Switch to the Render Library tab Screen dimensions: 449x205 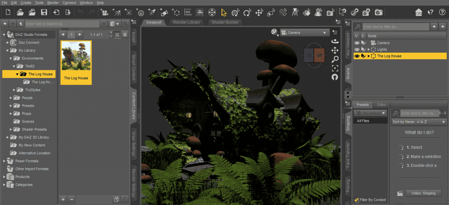click(x=186, y=22)
